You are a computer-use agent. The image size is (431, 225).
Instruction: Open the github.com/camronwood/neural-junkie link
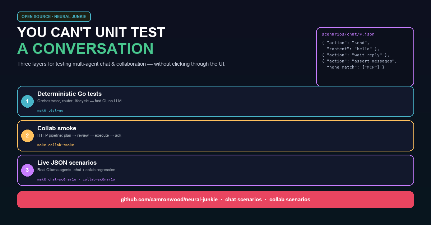[169, 200]
